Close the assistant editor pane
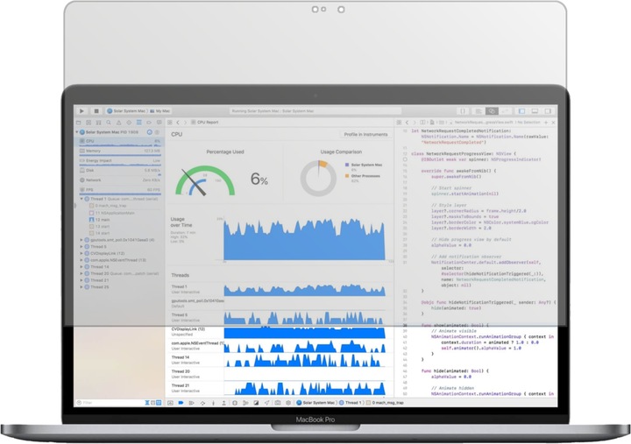This screenshot has width=631, height=444. click(553, 123)
